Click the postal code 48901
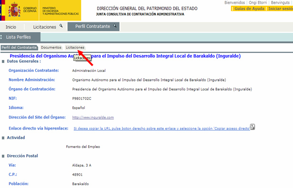This screenshot has height=188, width=293. (77, 175)
